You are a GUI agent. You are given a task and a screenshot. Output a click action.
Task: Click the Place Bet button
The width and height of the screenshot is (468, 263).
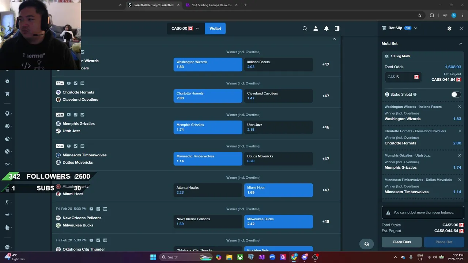pos(444,242)
